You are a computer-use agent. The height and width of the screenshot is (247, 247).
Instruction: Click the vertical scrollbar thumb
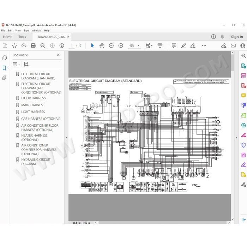click(233, 62)
